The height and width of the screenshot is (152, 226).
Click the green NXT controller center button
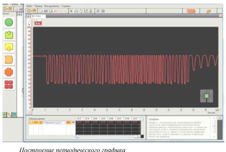[x=207, y=96]
